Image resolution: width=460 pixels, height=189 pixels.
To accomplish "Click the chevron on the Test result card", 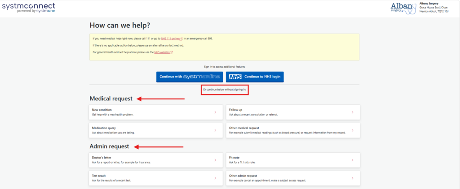I will point(215,178).
